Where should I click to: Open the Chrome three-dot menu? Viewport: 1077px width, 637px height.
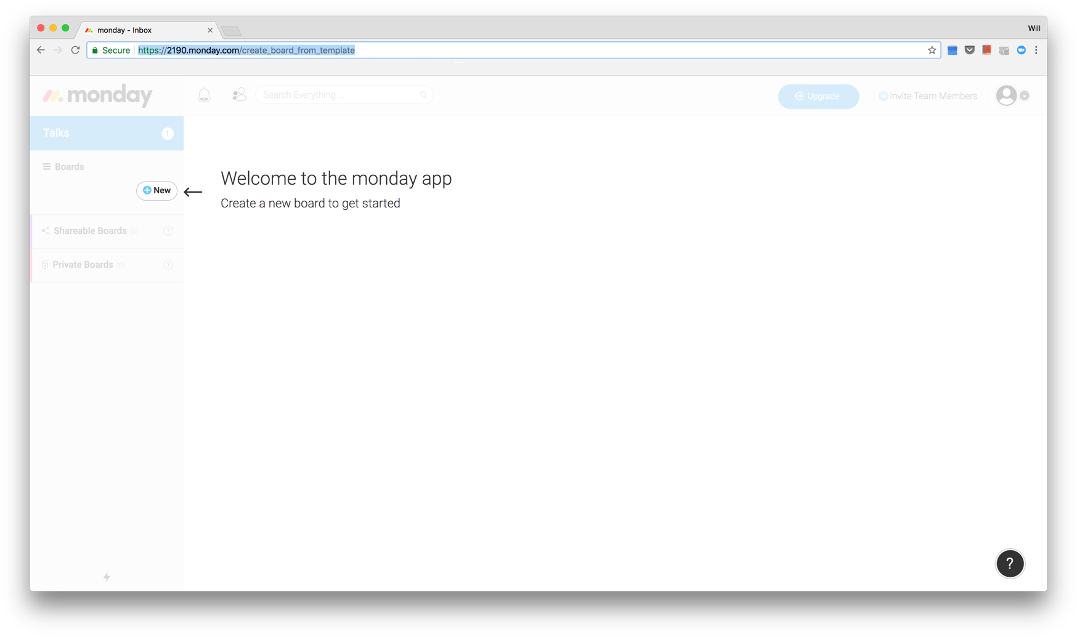[x=1036, y=50]
